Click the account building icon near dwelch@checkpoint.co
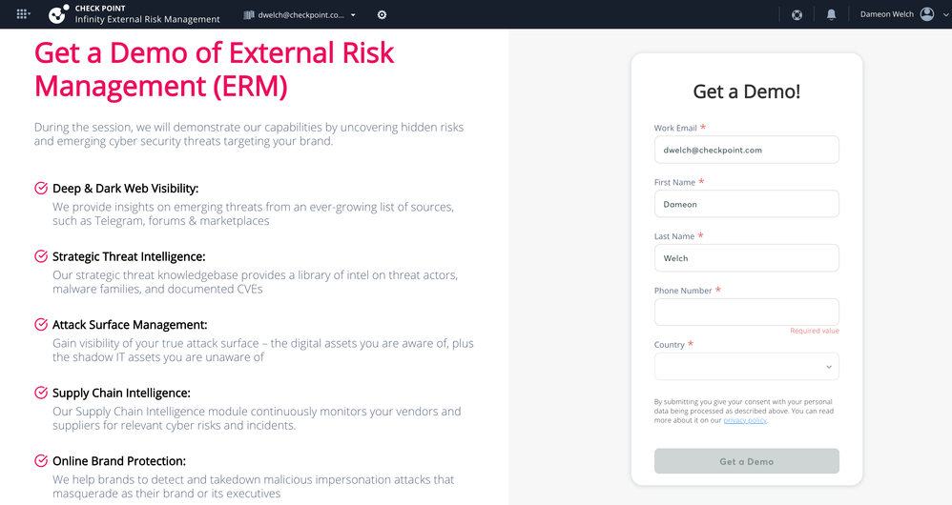Image resolution: width=952 pixels, height=505 pixels. click(248, 14)
